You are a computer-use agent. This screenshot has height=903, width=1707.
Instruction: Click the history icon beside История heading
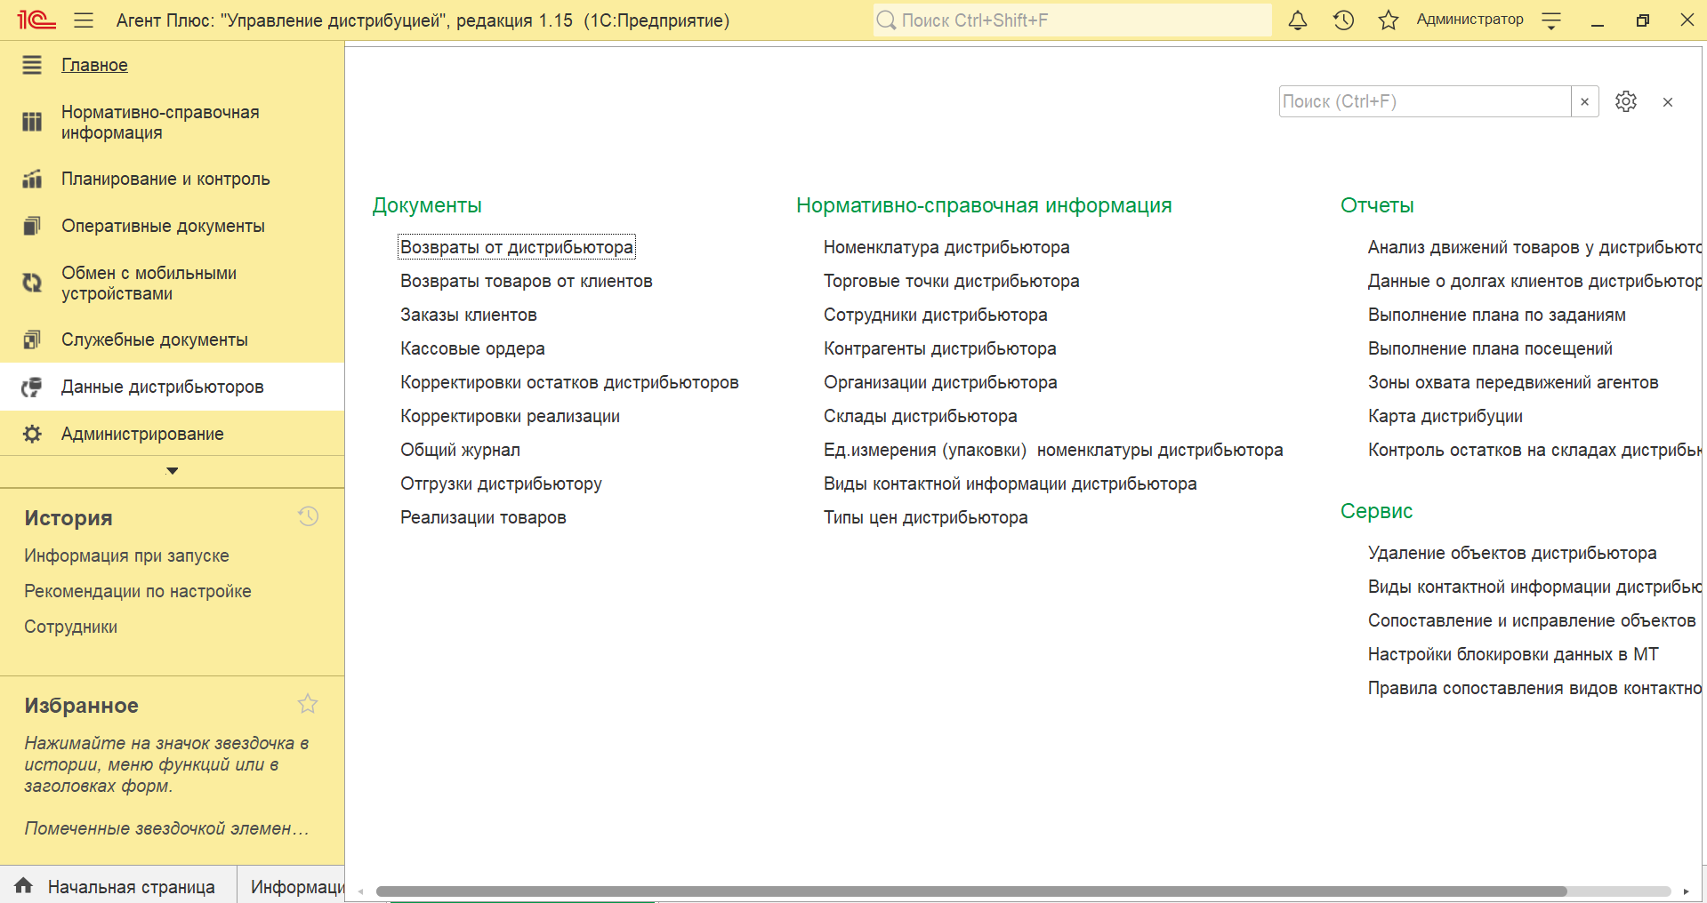point(308,516)
